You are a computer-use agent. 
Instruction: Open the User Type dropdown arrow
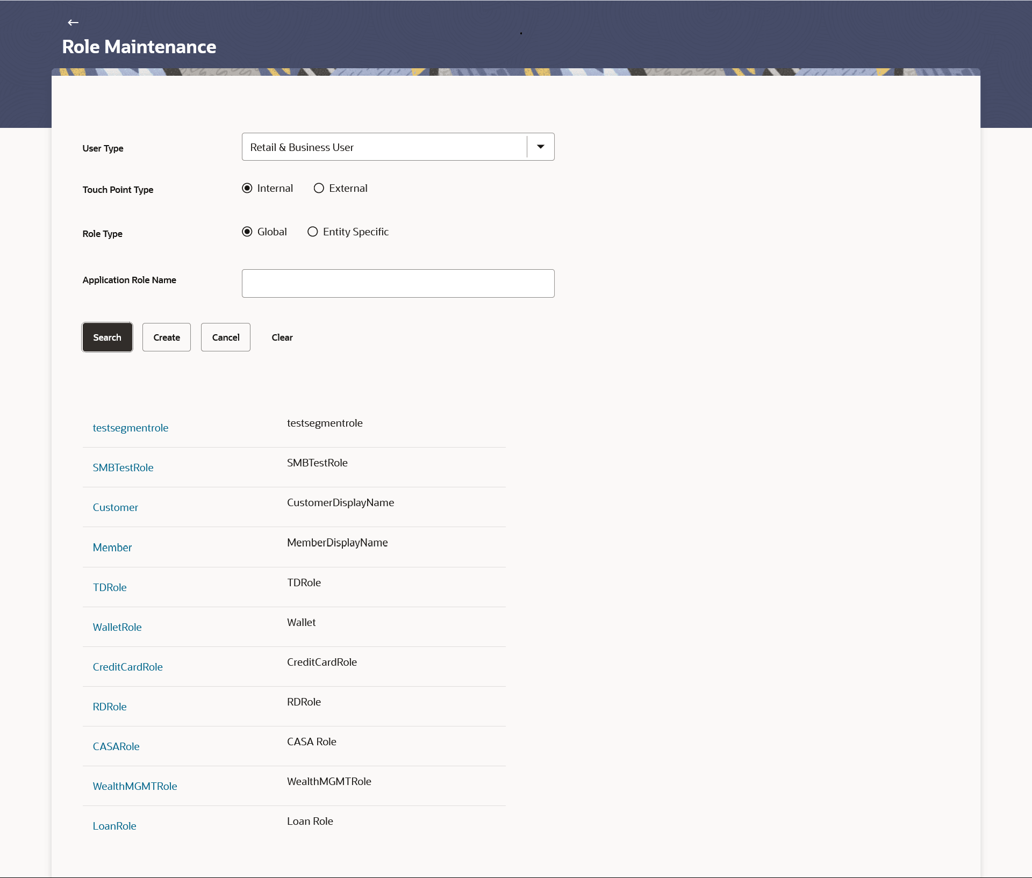tap(541, 147)
